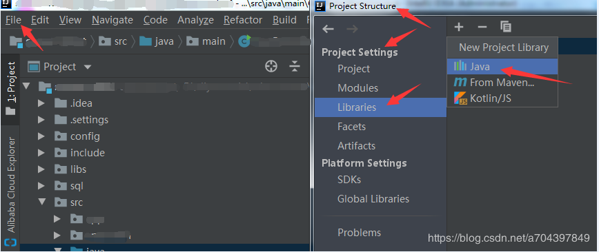The image size is (599, 252).
Task: Select the include folder row
Action: (x=165, y=153)
